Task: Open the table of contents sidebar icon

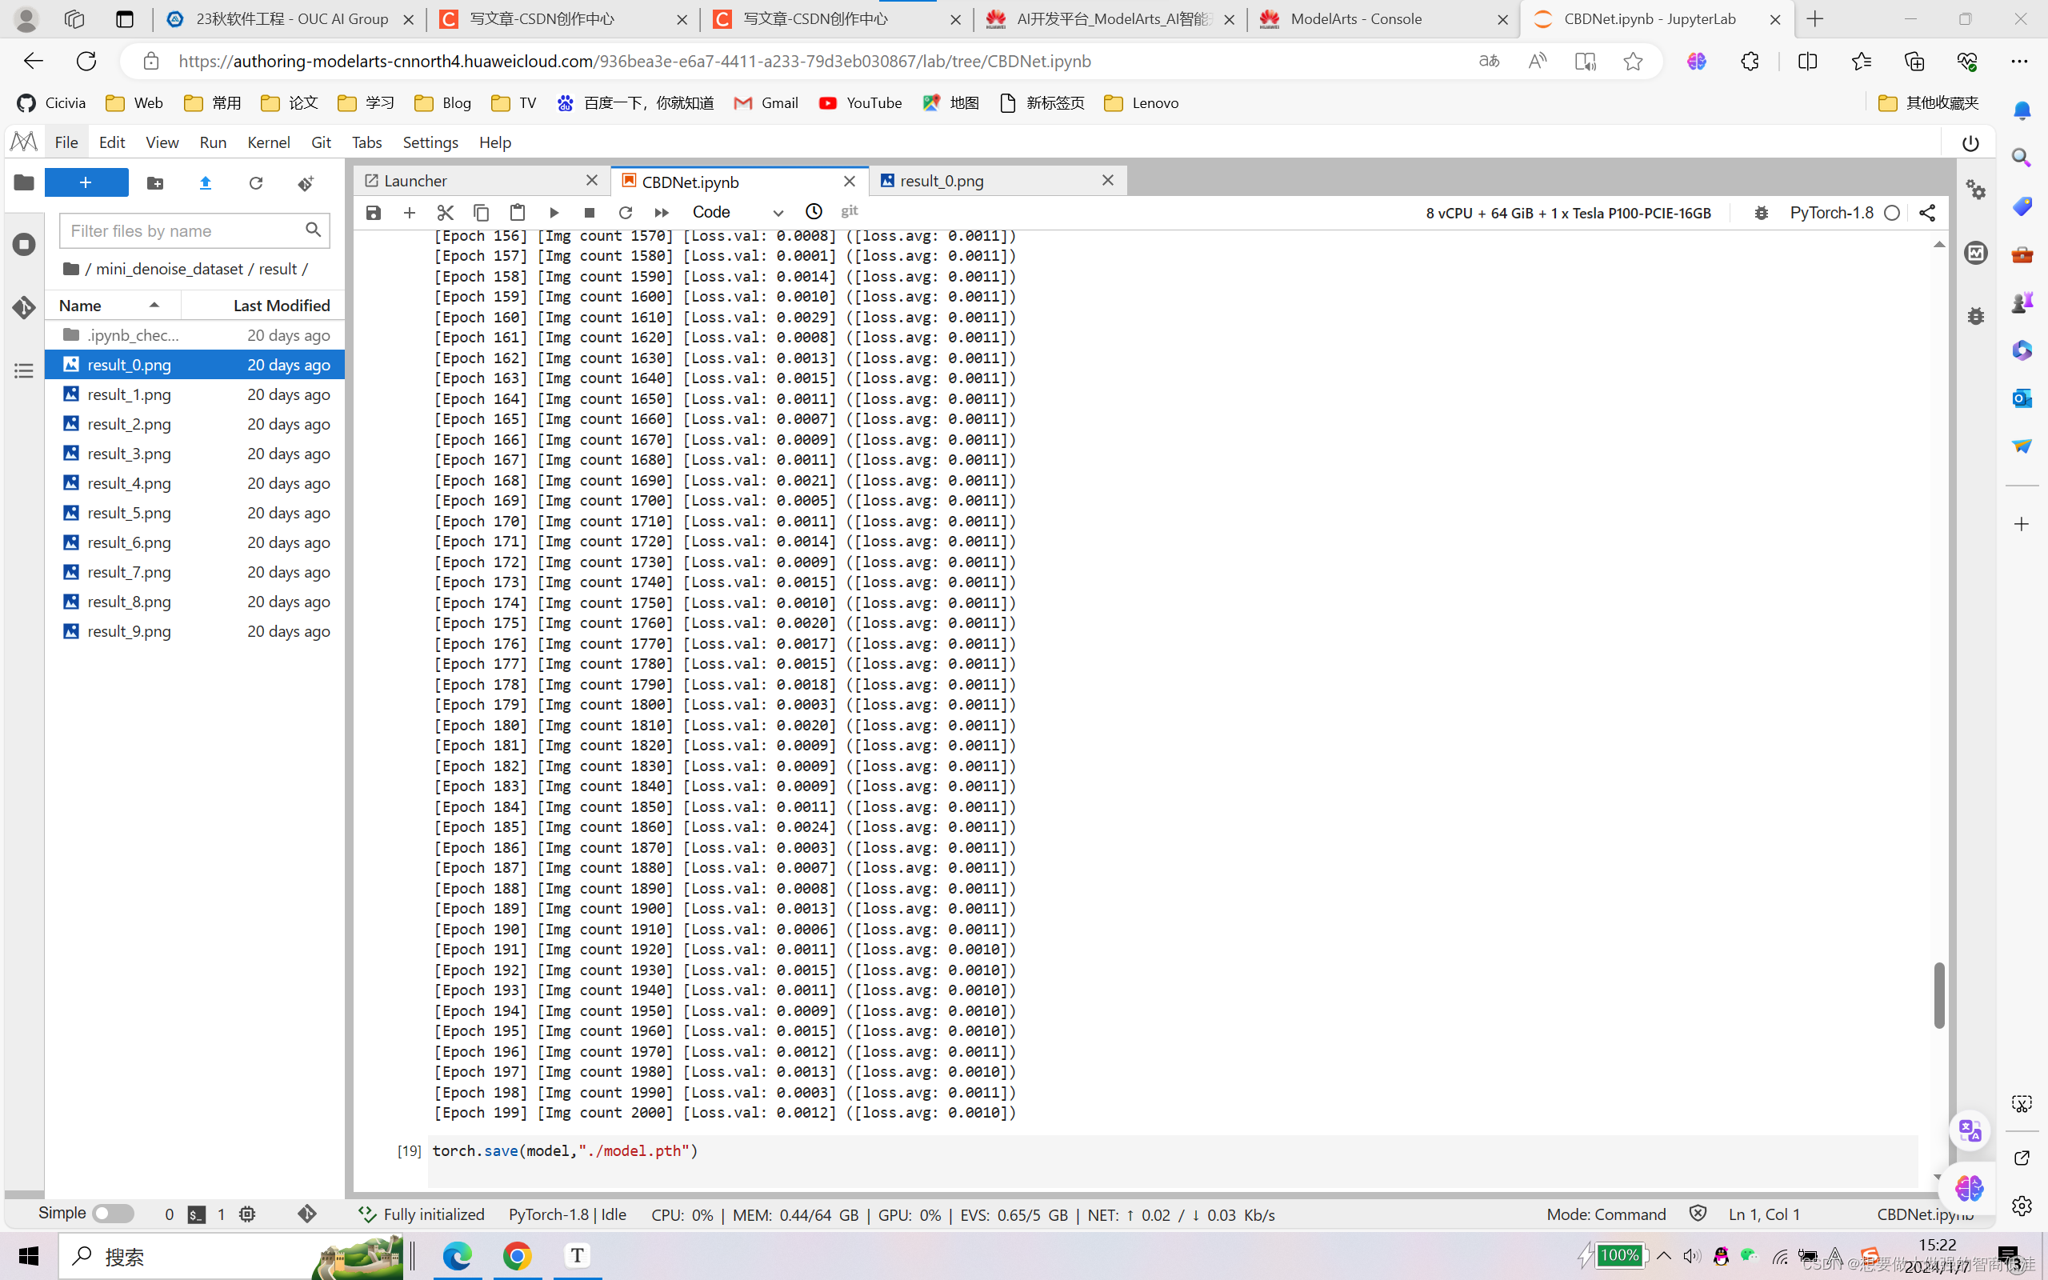Action: pos(24,370)
